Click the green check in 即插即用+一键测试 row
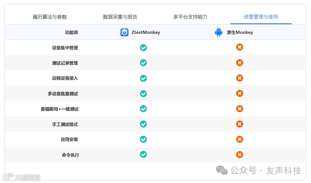The image size is (311, 183). tap(143, 109)
